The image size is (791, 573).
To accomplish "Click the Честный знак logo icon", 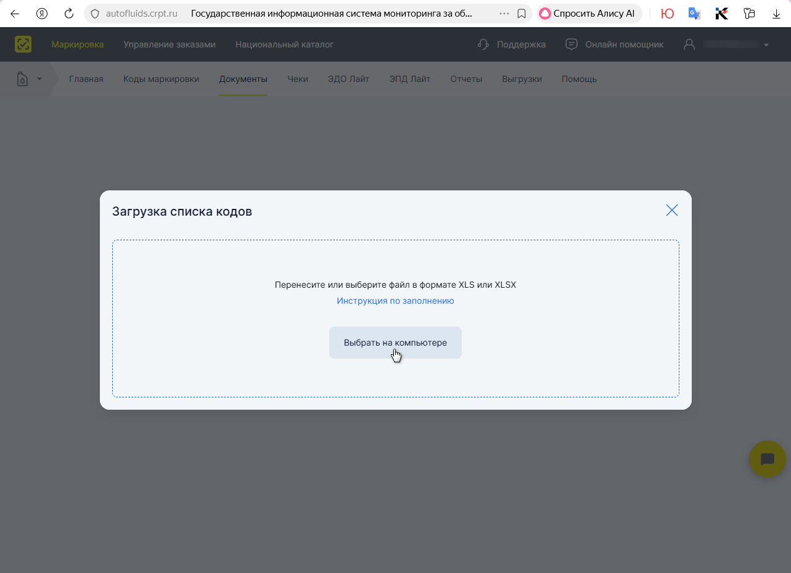I will tap(23, 44).
